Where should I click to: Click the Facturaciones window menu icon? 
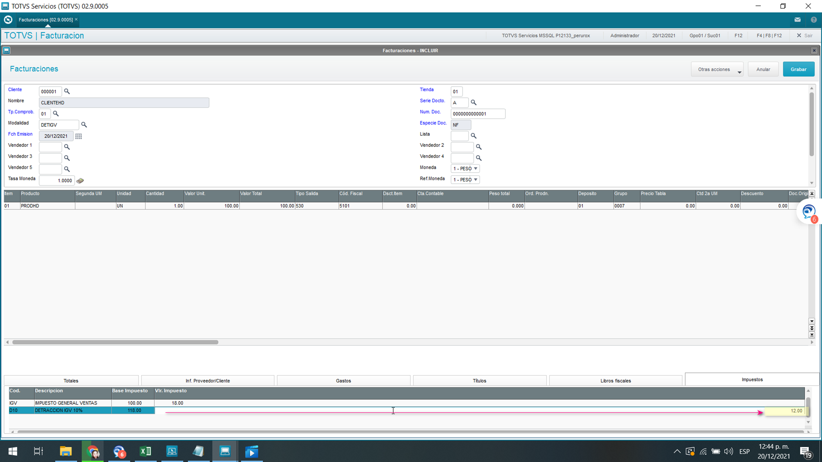6,50
